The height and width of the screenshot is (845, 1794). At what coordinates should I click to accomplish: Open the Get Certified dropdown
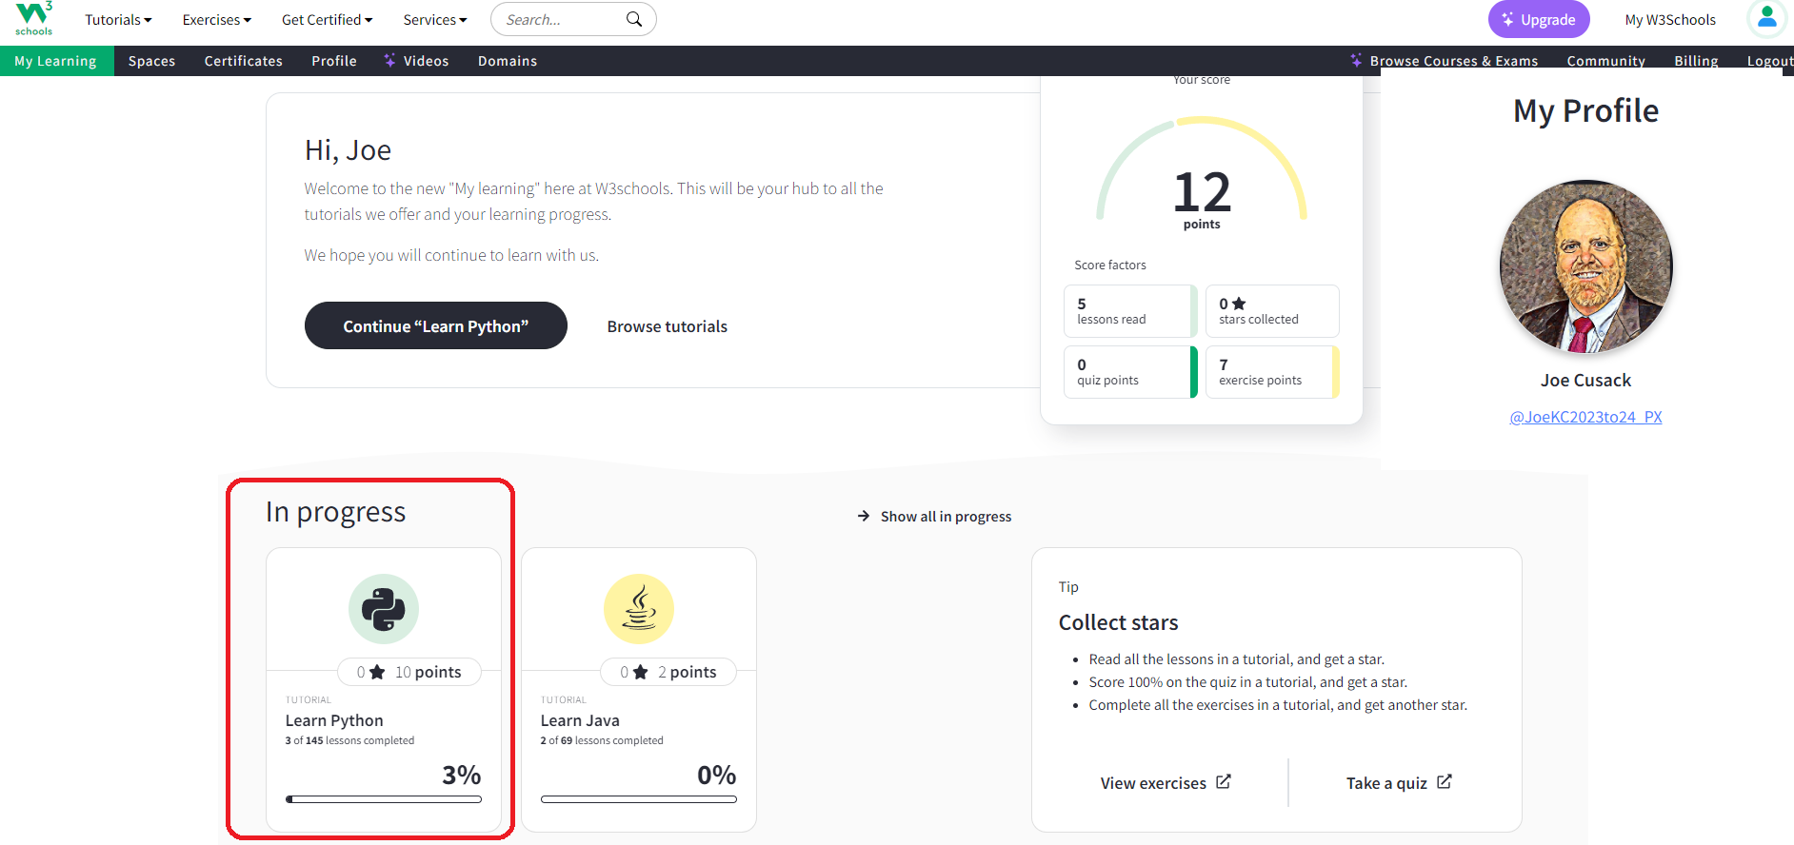click(x=327, y=20)
